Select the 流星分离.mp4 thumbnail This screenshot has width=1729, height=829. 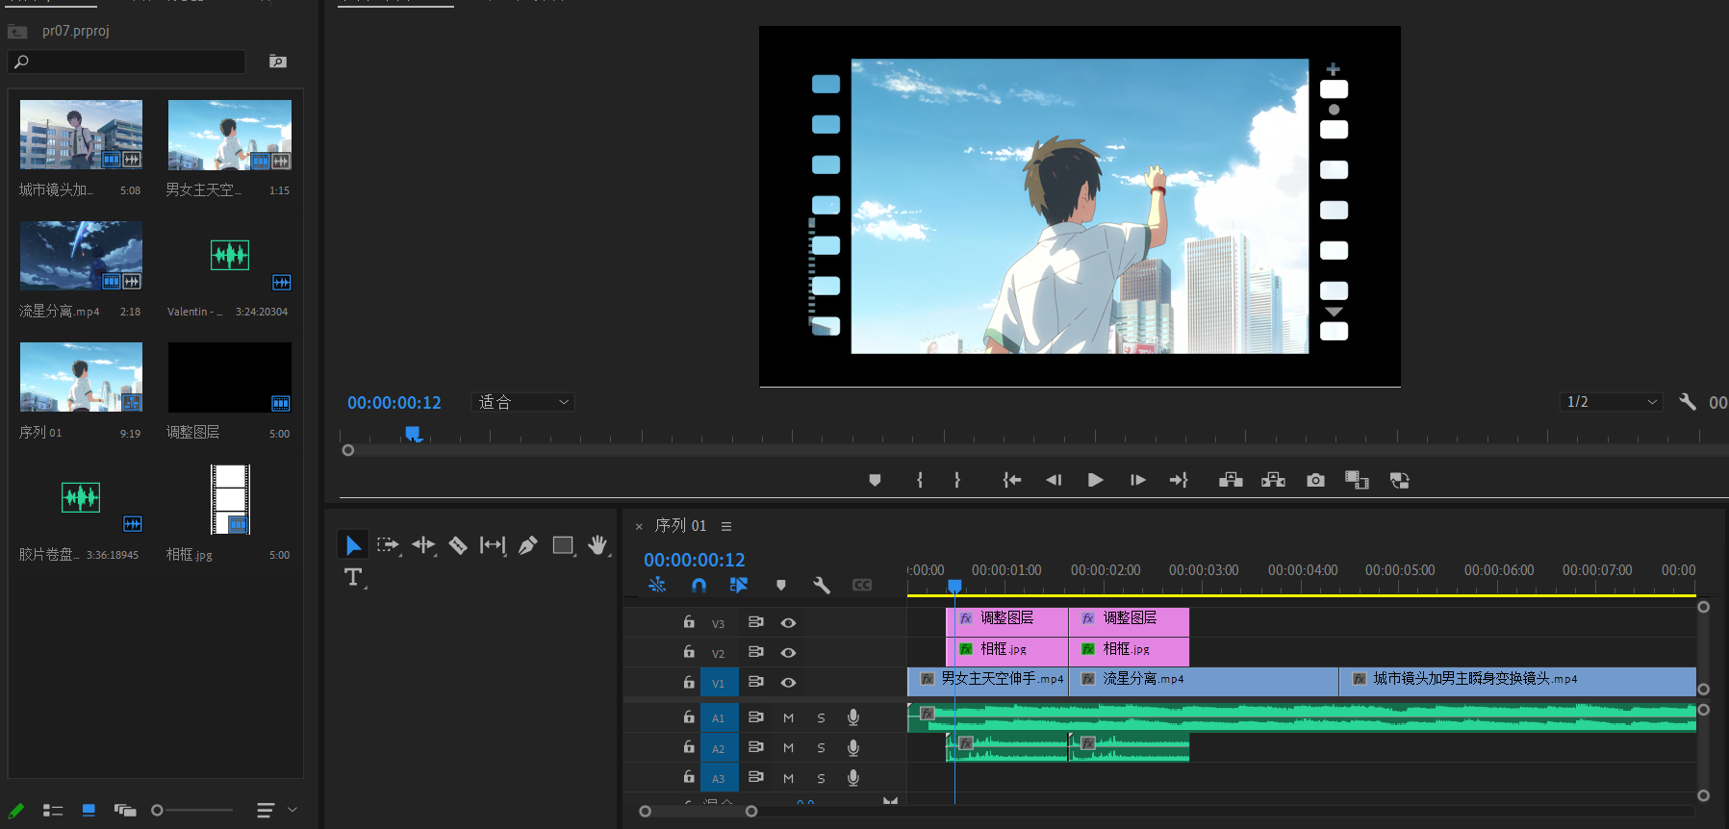pos(81,256)
